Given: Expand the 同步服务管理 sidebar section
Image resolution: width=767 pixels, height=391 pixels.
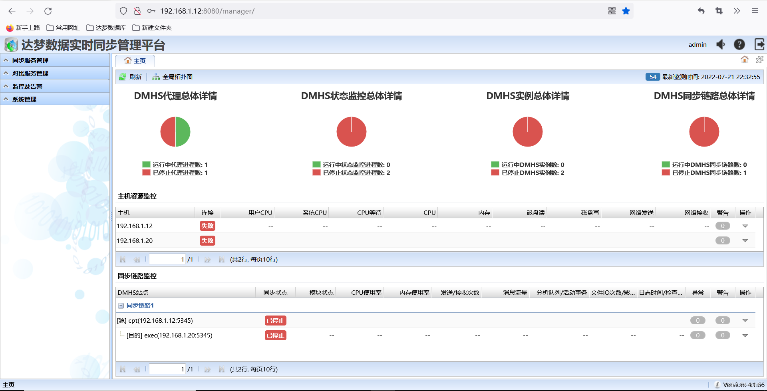Looking at the screenshot, I should 55,60.
